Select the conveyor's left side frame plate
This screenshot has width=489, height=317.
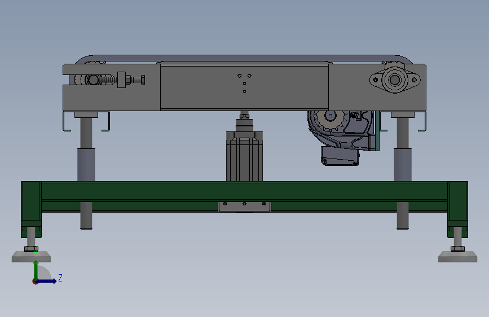point(112,98)
